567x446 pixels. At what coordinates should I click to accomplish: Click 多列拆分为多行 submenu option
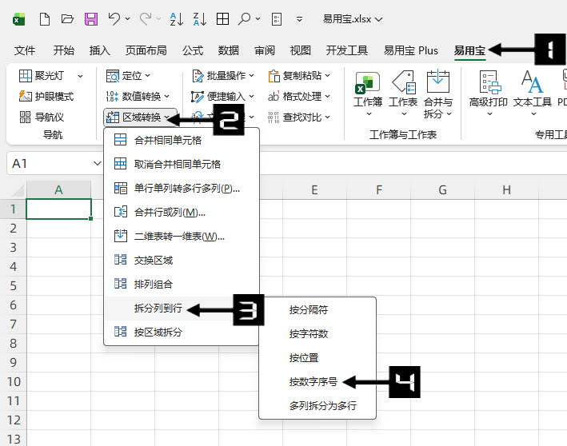click(322, 406)
